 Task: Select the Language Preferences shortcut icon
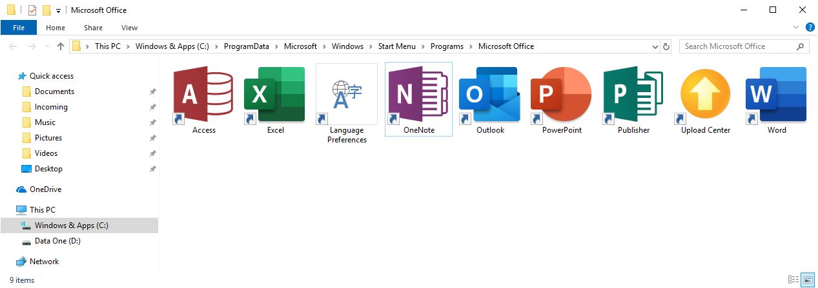pos(347,94)
